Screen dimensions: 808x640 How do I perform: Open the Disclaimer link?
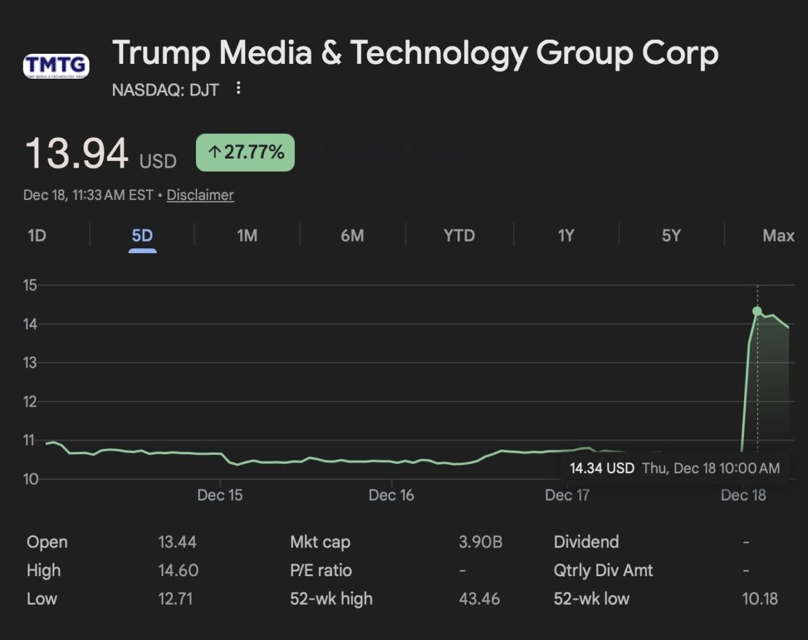(x=200, y=194)
